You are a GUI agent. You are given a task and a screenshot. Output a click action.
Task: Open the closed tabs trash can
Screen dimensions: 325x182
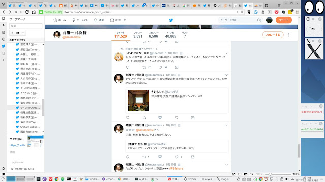click(279, 6)
